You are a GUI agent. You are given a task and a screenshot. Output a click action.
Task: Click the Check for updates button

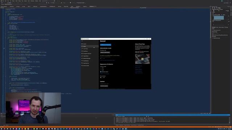[x=104, y=86]
